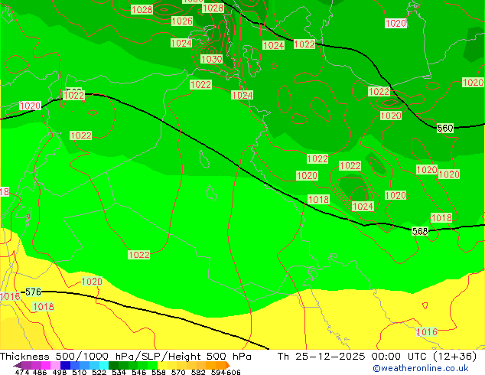Click the darkest green legend swatch above 534
This screenshot has width=485, height=375.
pos(113,365)
